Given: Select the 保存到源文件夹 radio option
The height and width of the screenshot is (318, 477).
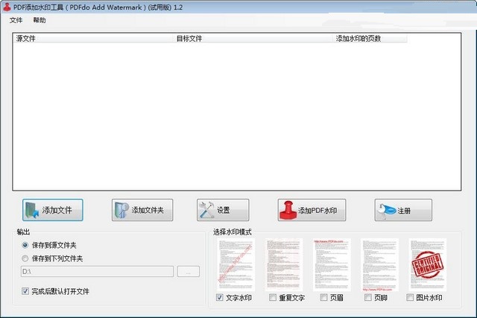Looking at the screenshot, I should coord(26,244).
